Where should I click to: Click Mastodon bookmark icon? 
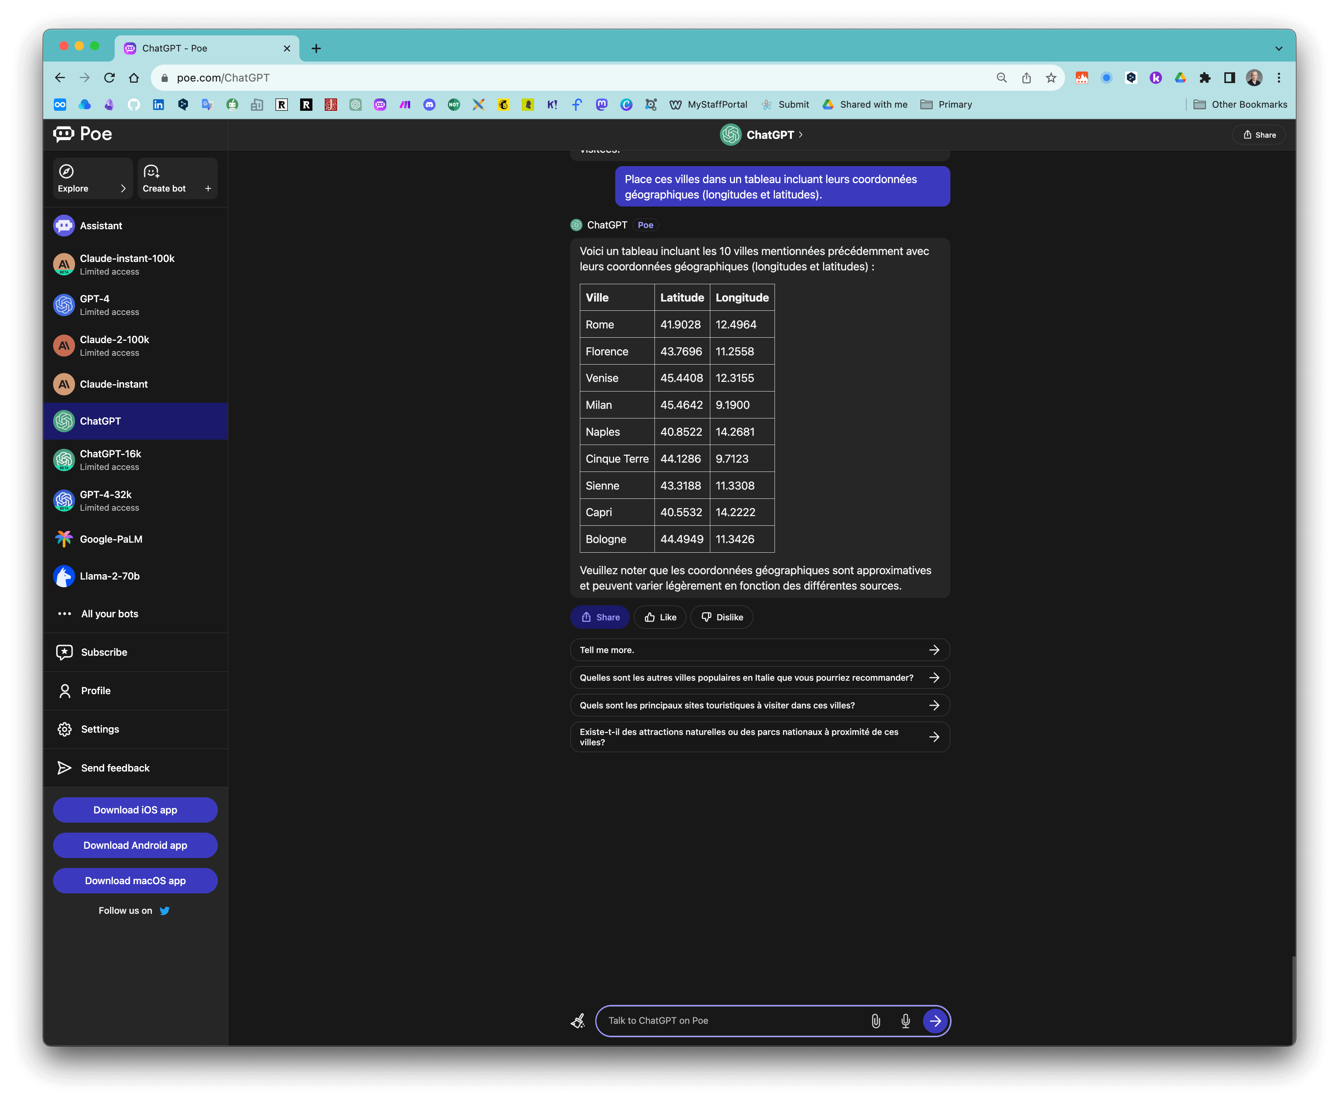(602, 105)
